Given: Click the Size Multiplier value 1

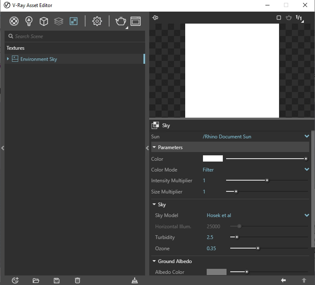Looking at the screenshot, I should [x=204, y=192].
